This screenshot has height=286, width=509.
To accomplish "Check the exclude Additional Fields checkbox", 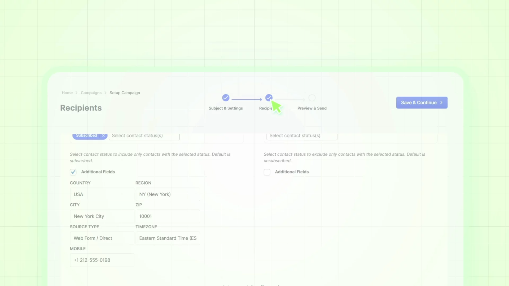I will (267, 172).
